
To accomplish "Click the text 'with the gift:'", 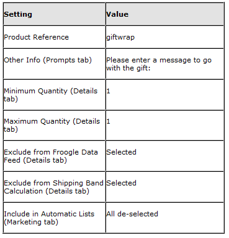I will 128,68.
